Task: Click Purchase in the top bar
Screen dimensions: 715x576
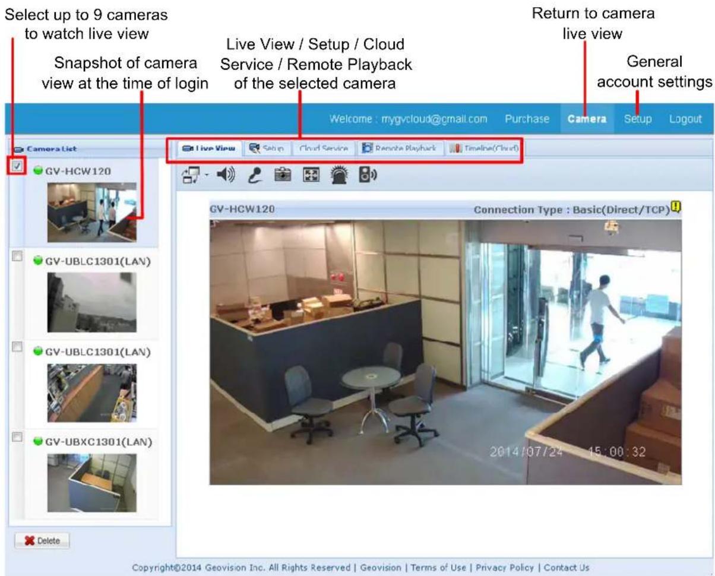Action: click(x=527, y=119)
